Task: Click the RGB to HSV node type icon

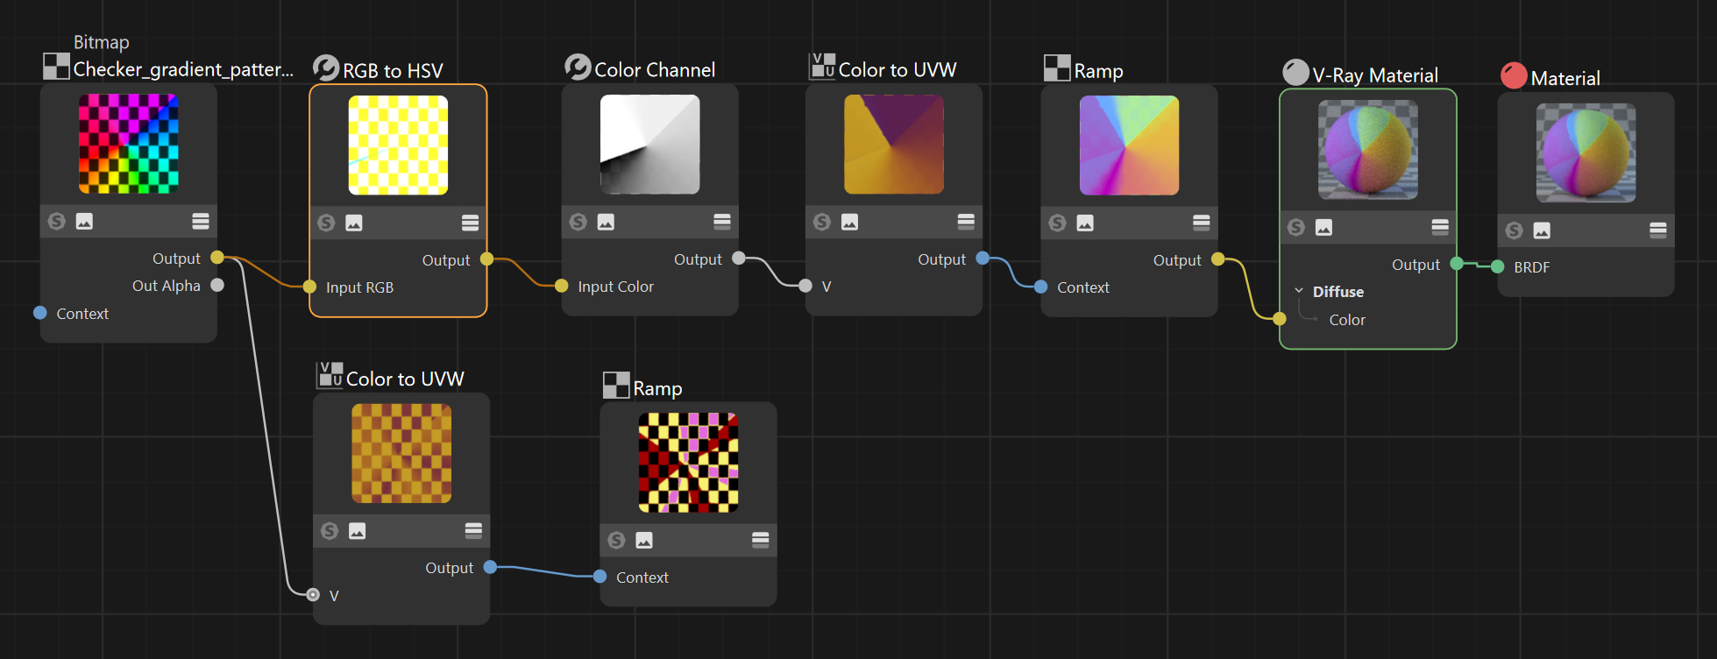Action: (x=326, y=68)
